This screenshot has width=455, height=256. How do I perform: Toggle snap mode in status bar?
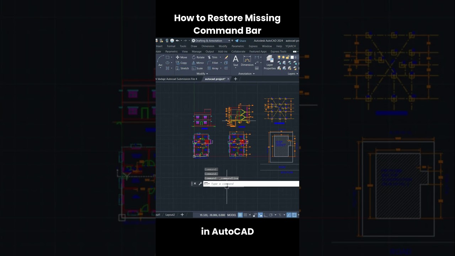[245, 215]
